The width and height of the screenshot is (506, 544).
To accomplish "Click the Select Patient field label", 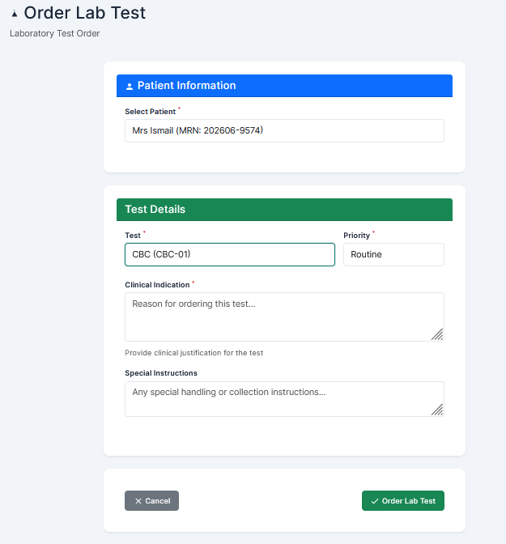I will (151, 112).
